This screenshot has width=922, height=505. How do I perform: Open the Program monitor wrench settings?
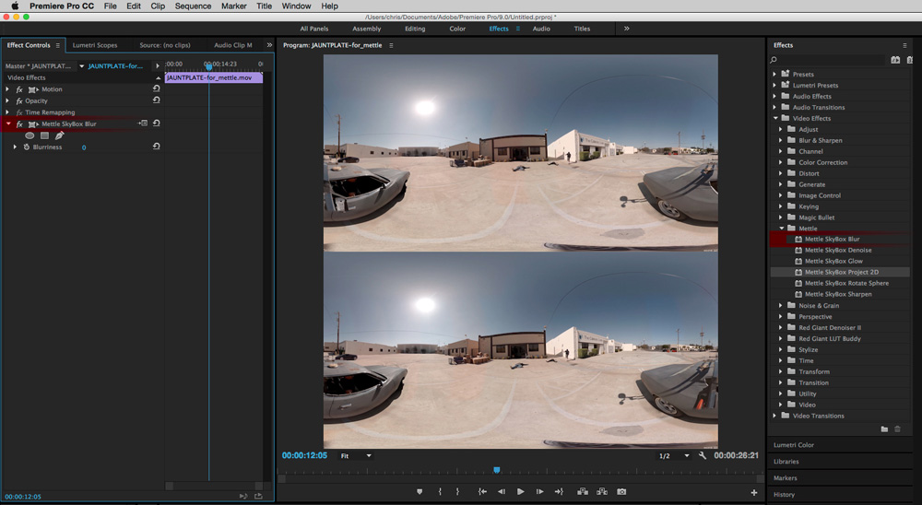(x=702, y=455)
